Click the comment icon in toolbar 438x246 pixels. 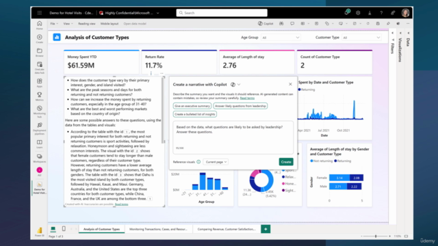[292, 24]
